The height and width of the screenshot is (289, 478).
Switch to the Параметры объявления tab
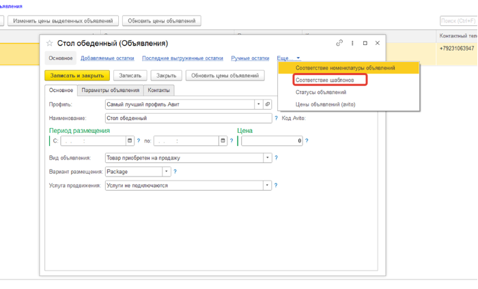tap(110, 90)
